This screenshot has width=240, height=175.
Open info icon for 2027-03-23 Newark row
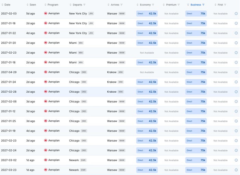(236, 170)
